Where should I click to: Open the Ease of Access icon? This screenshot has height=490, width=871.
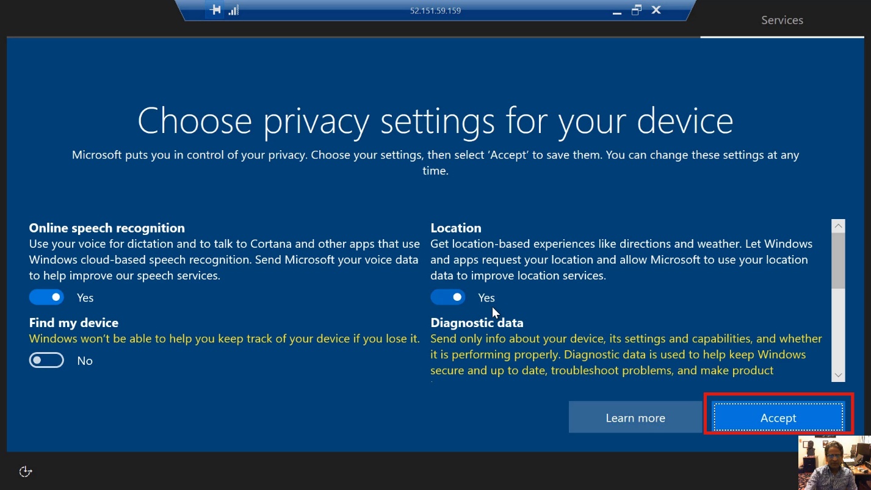(x=26, y=471)
